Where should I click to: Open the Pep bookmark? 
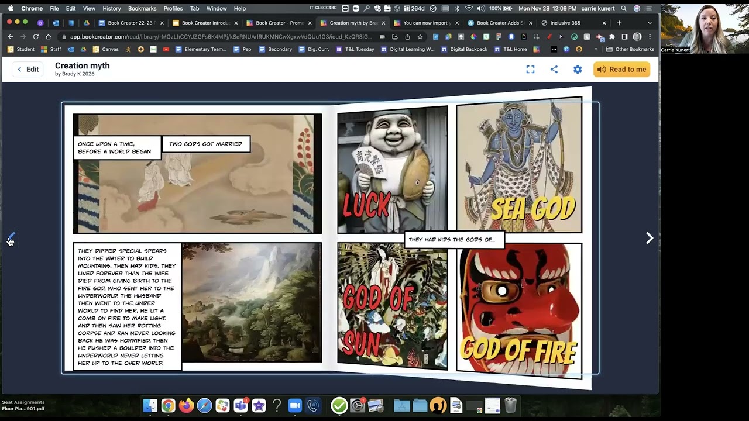(x=242, y=49)
